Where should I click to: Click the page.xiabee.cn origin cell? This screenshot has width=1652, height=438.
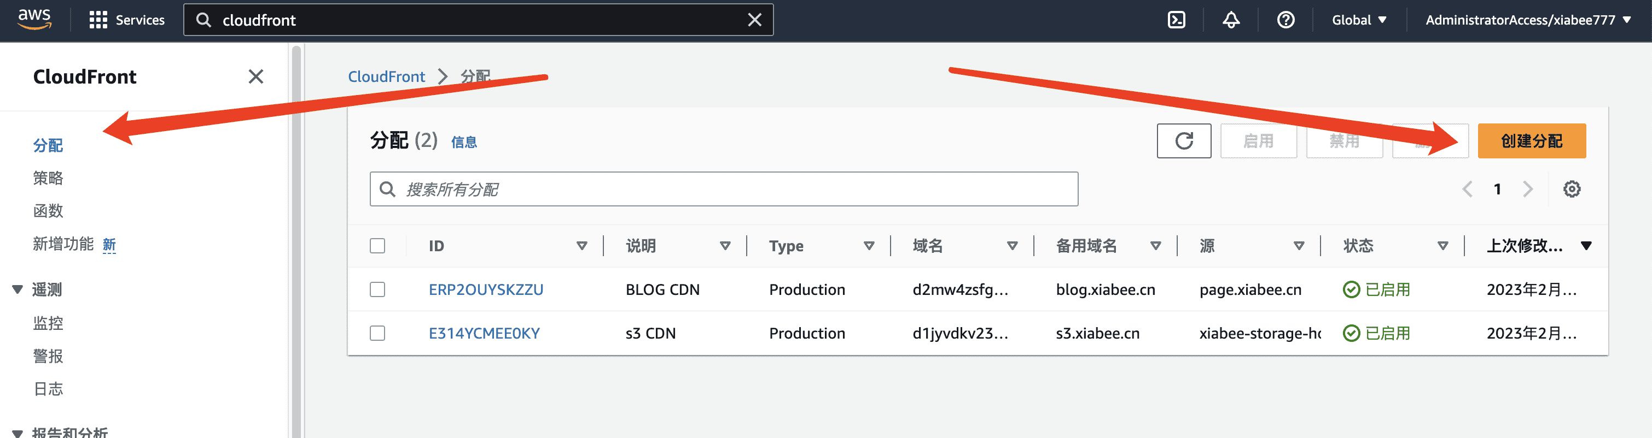pyautogui.click(x=1250, y=289)
